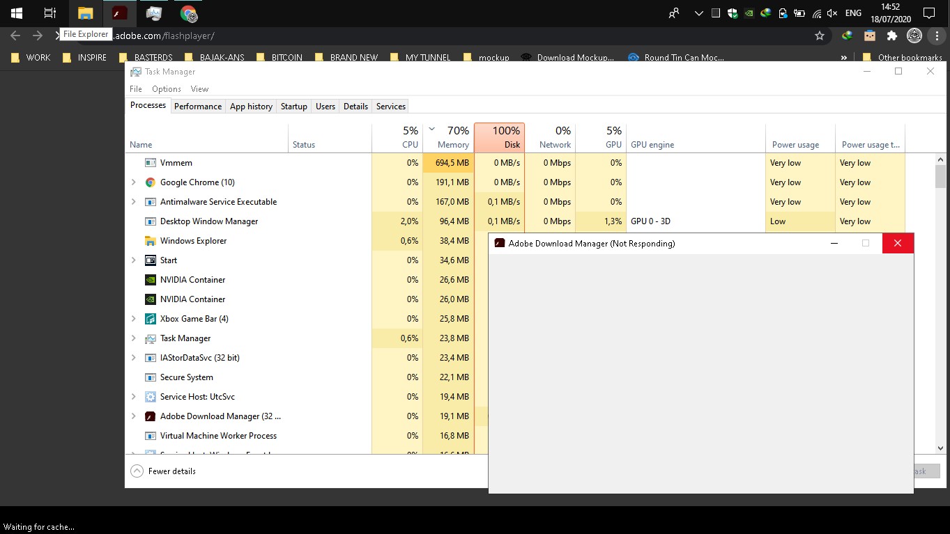This screenshot has width=950, height=534.
Task: Switch to the Performance tab
Action: point(198,107)
